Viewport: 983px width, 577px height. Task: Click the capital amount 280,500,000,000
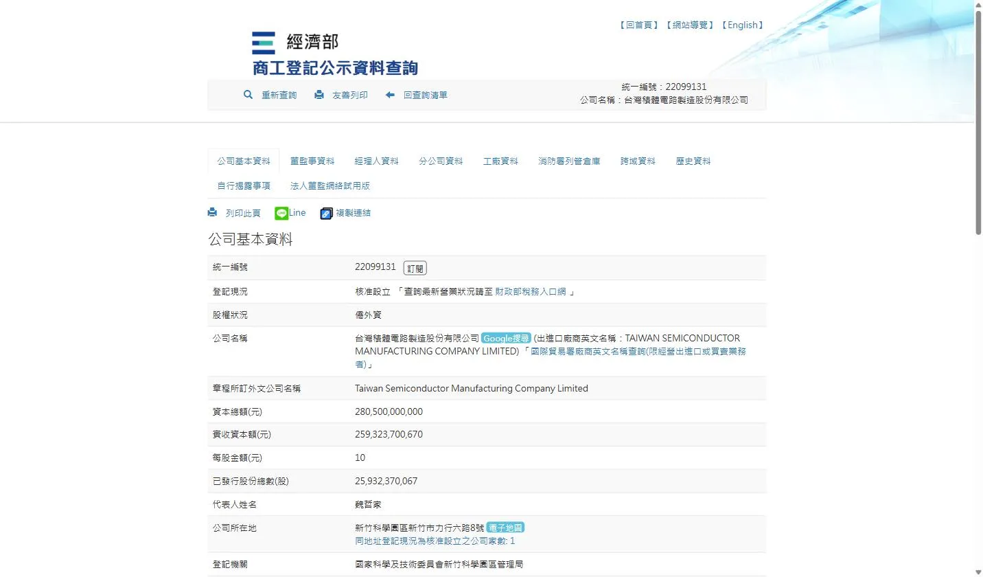point(389,412)
